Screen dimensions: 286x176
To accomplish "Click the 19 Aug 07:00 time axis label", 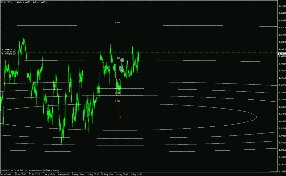I will (x=122, y=174).
